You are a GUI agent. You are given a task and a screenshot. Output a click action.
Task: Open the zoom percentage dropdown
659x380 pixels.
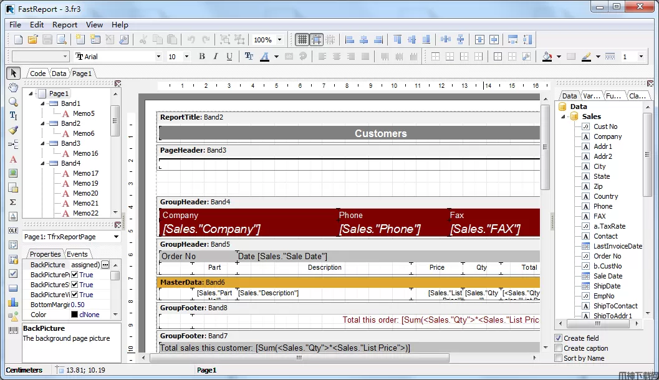[279, 40]
